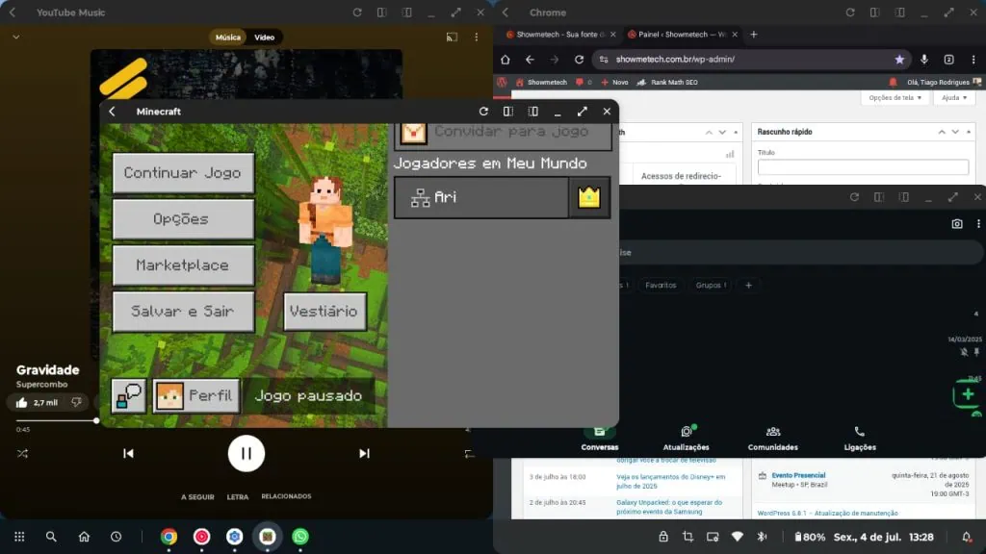Viewport: 986px width, 554px height.
Task: Click Continuar Jogo in Minecraft
Action: pos(183,173)
